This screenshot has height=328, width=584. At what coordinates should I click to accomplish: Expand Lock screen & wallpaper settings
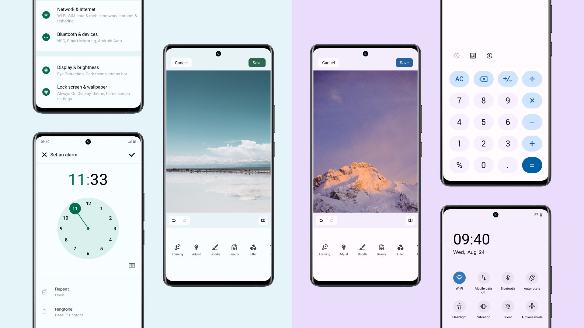(88, 92)
